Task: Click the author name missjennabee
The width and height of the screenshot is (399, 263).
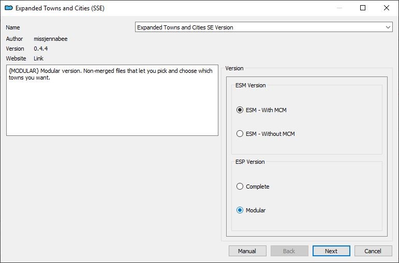Action: tap(51, 39)
